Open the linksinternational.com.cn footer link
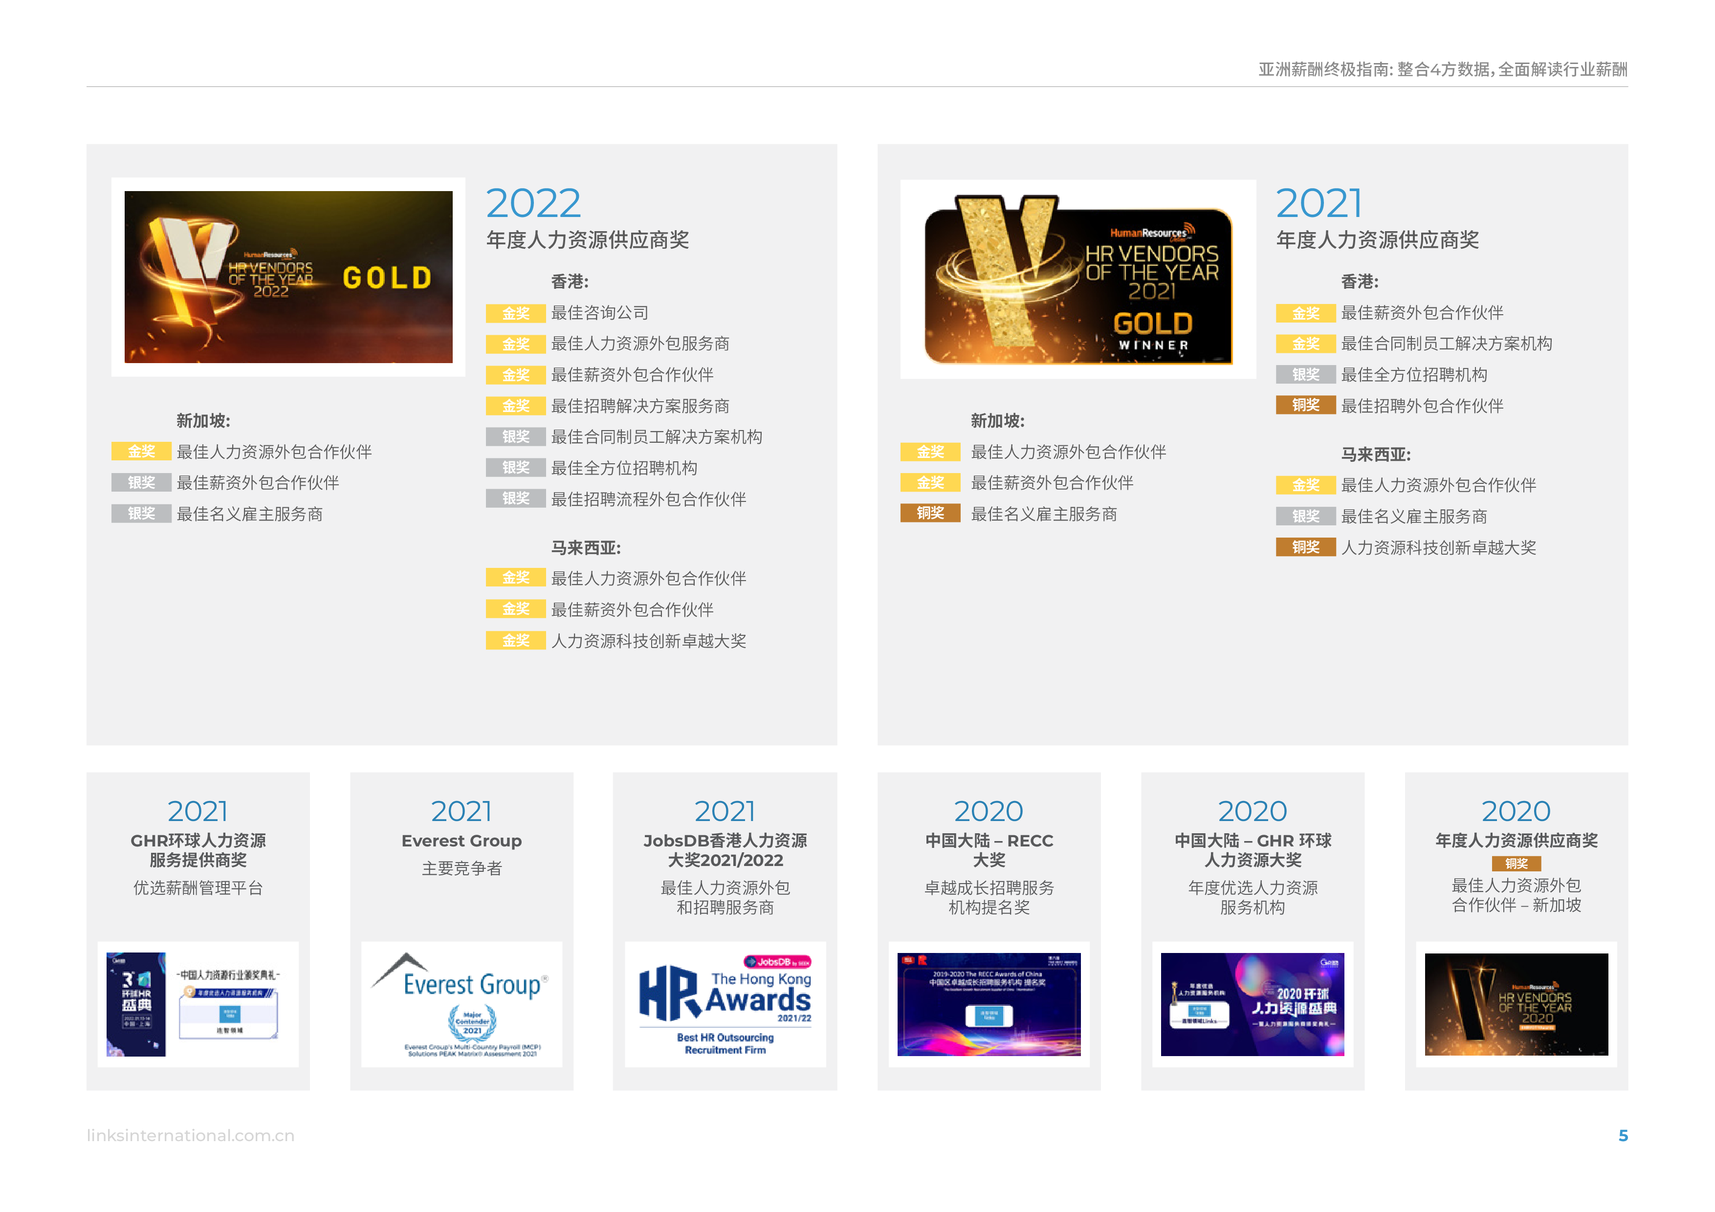This screenshot has width=1715, height=1212. 191,1135
